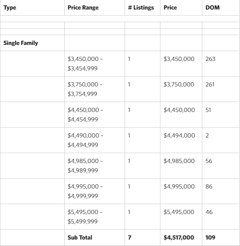This screenshot has height=246, width=240.
Task: Select the $4,985,000 – $4,989,999 price range cell
Action: (x=85, y=166)
